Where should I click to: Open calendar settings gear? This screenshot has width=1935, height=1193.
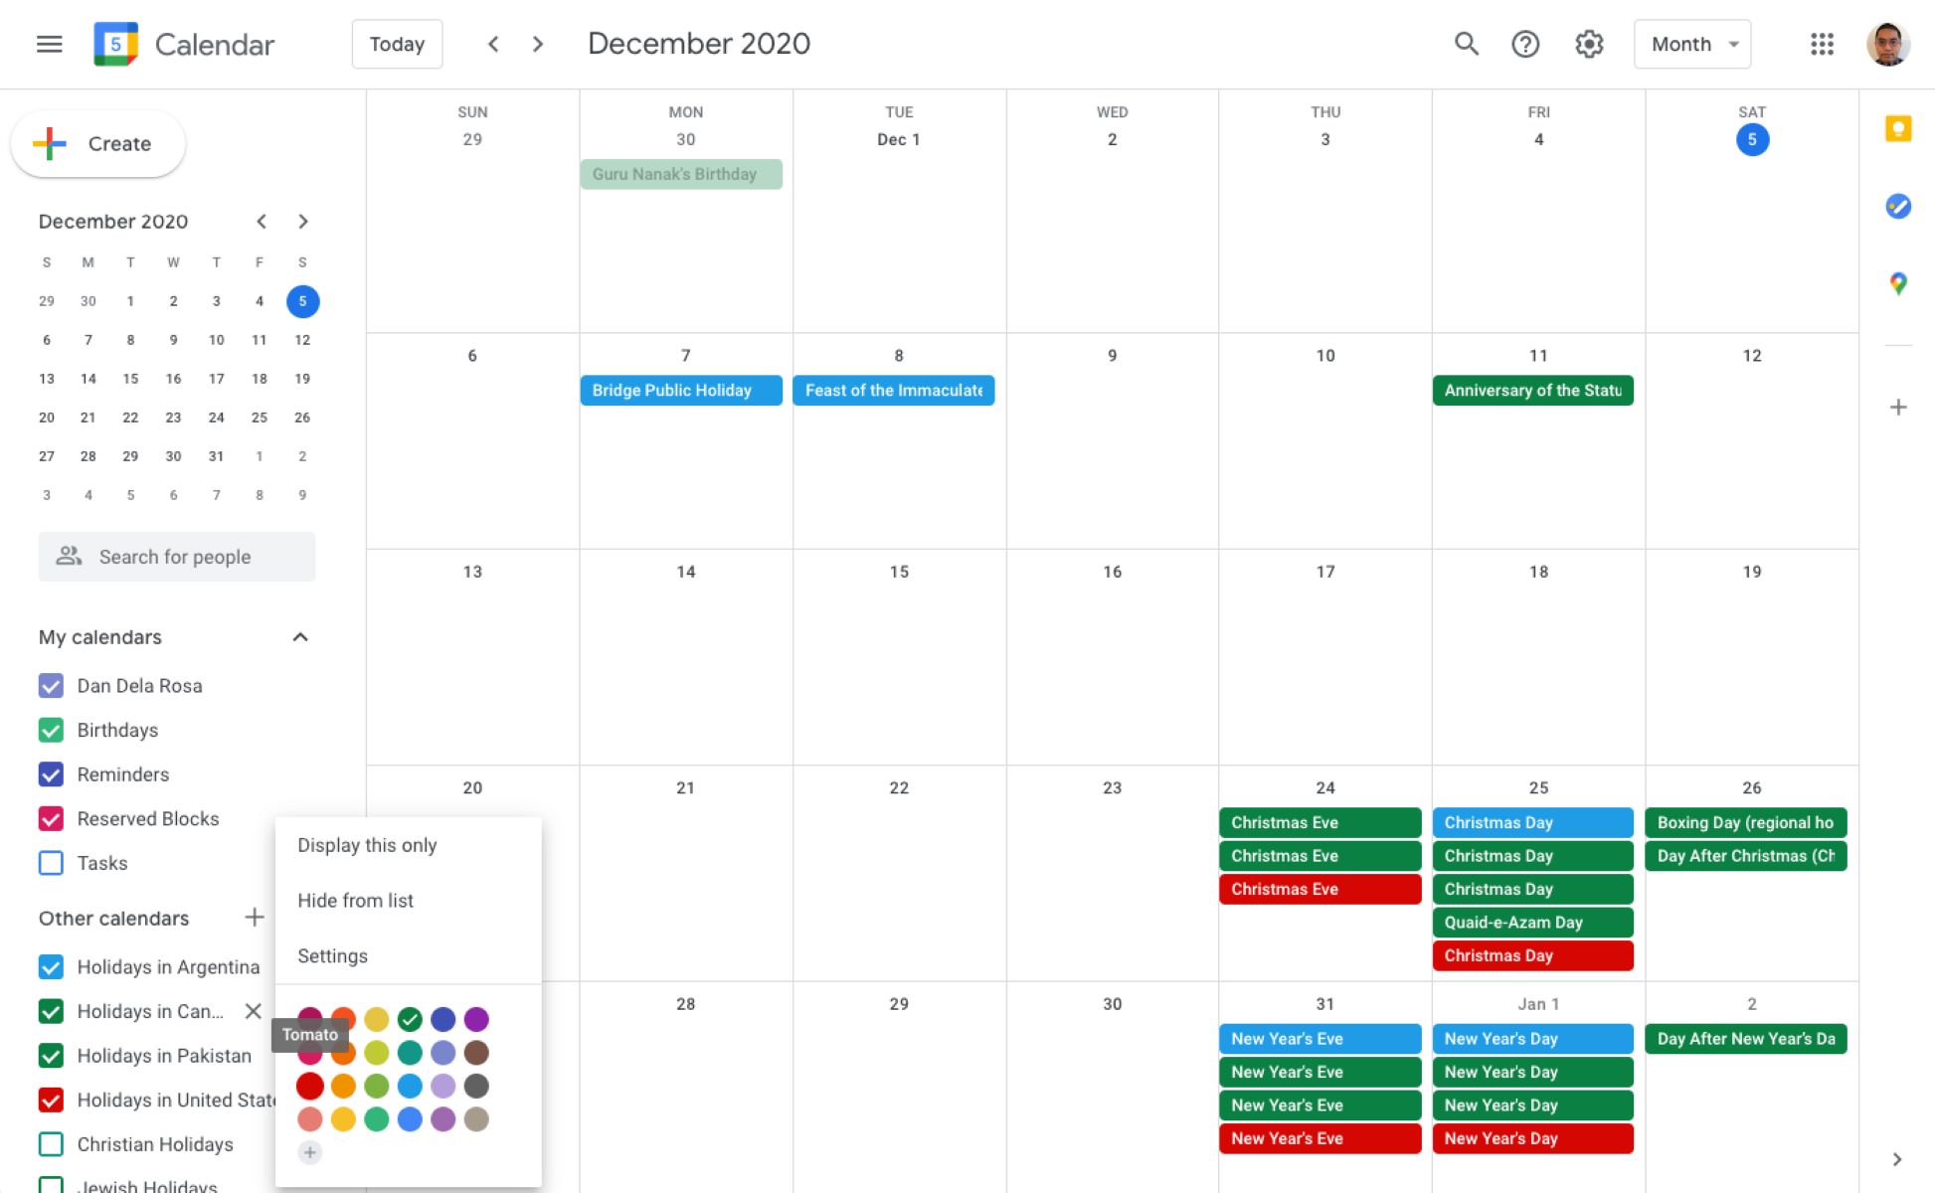click(x=1588, y=44)
